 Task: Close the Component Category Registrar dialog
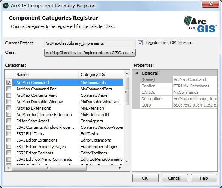click(x=211, y=4)
